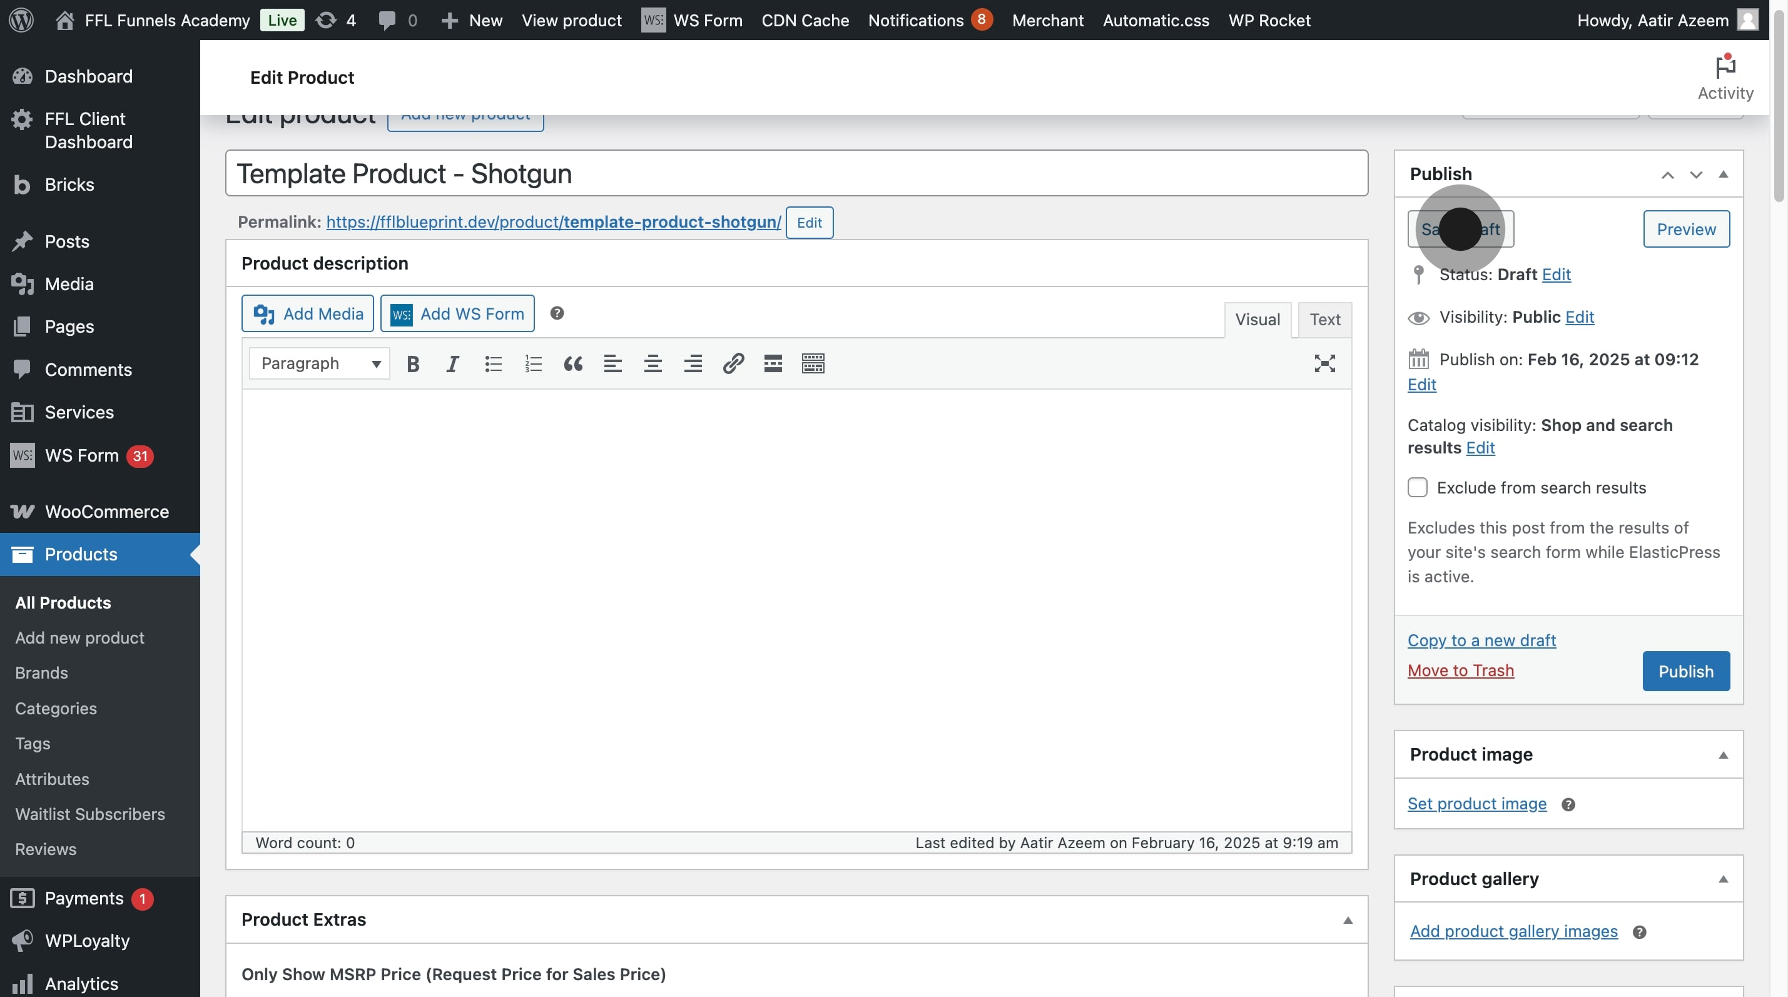Create a numbered list in editor
The width and height of the screenshot is (1788, 997).
pyautogui.click(x=532, y=363)
